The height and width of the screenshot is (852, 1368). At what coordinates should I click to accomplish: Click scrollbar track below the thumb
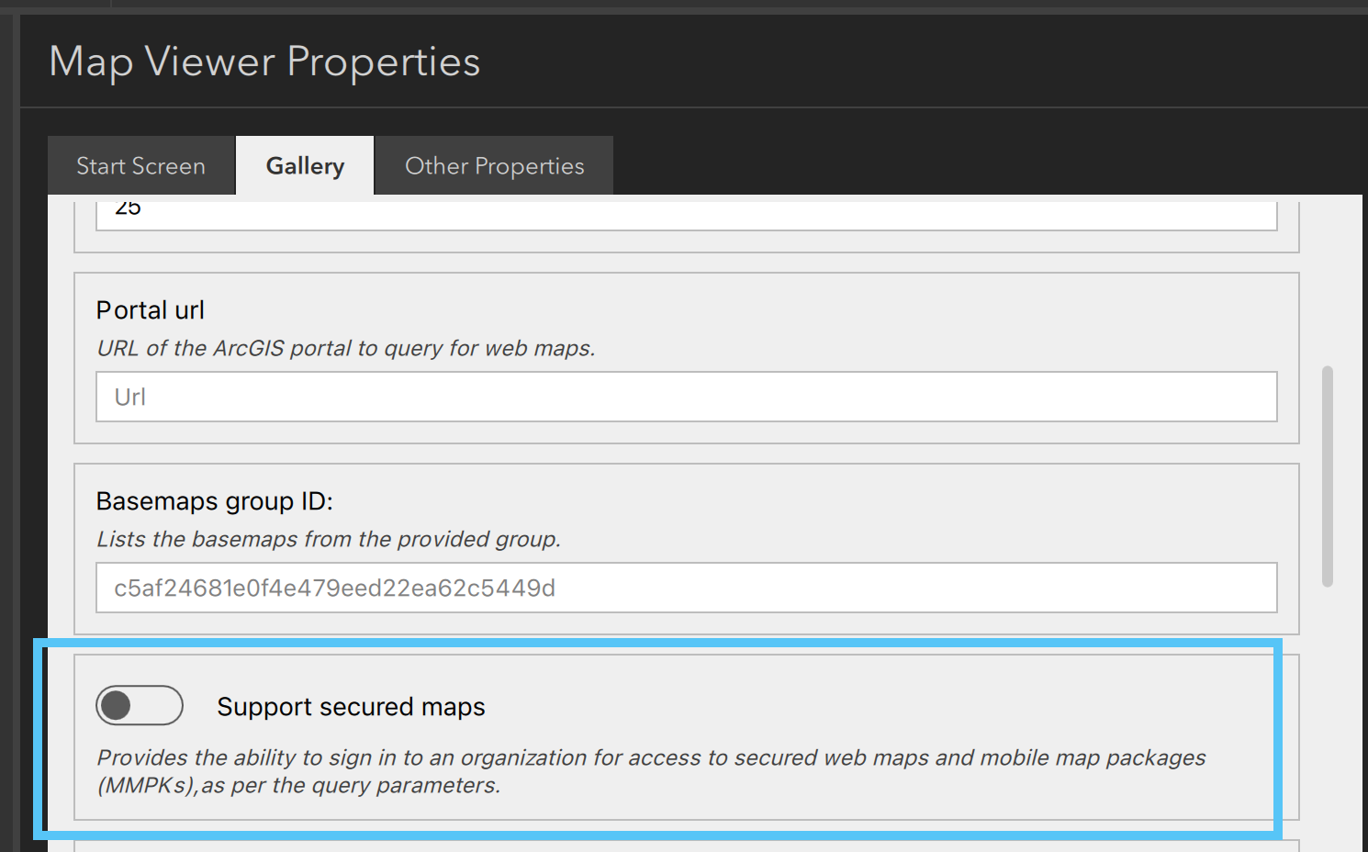1327,716
